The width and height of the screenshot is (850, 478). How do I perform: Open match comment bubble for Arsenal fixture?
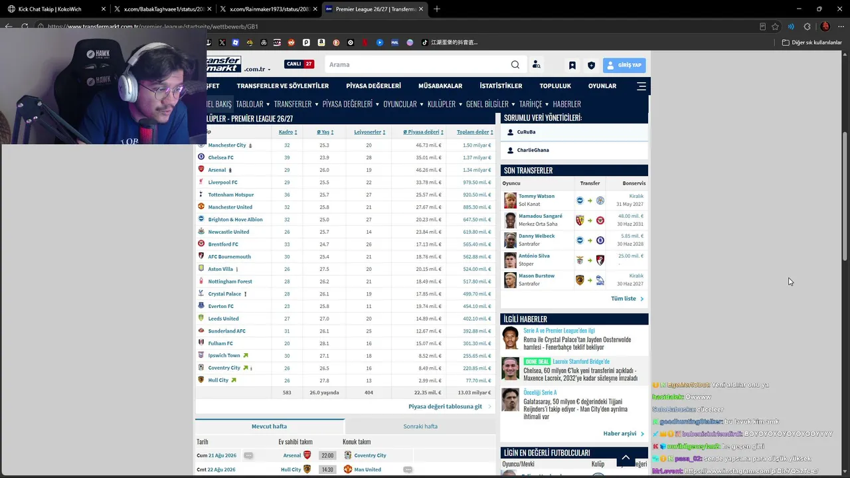point(248,455)
